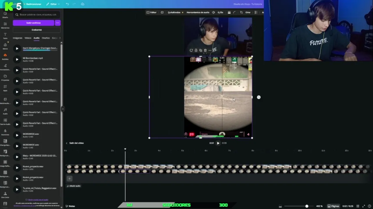Click the Añadir audio button
Screen dimensions: 373x209
tap(74, 186)
